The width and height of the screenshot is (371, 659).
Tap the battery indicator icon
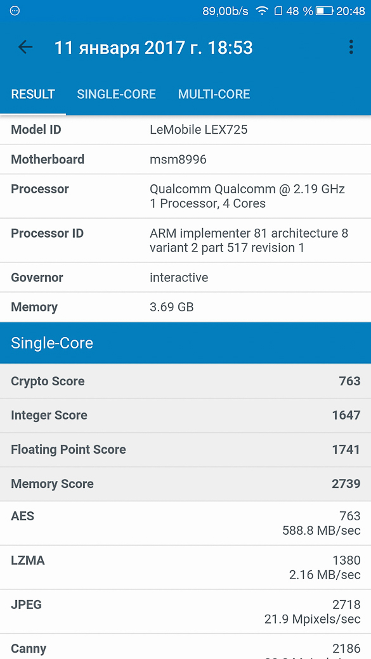[324, 11]
